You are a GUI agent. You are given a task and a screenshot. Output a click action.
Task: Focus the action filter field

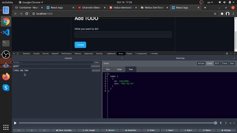[53, 62]
